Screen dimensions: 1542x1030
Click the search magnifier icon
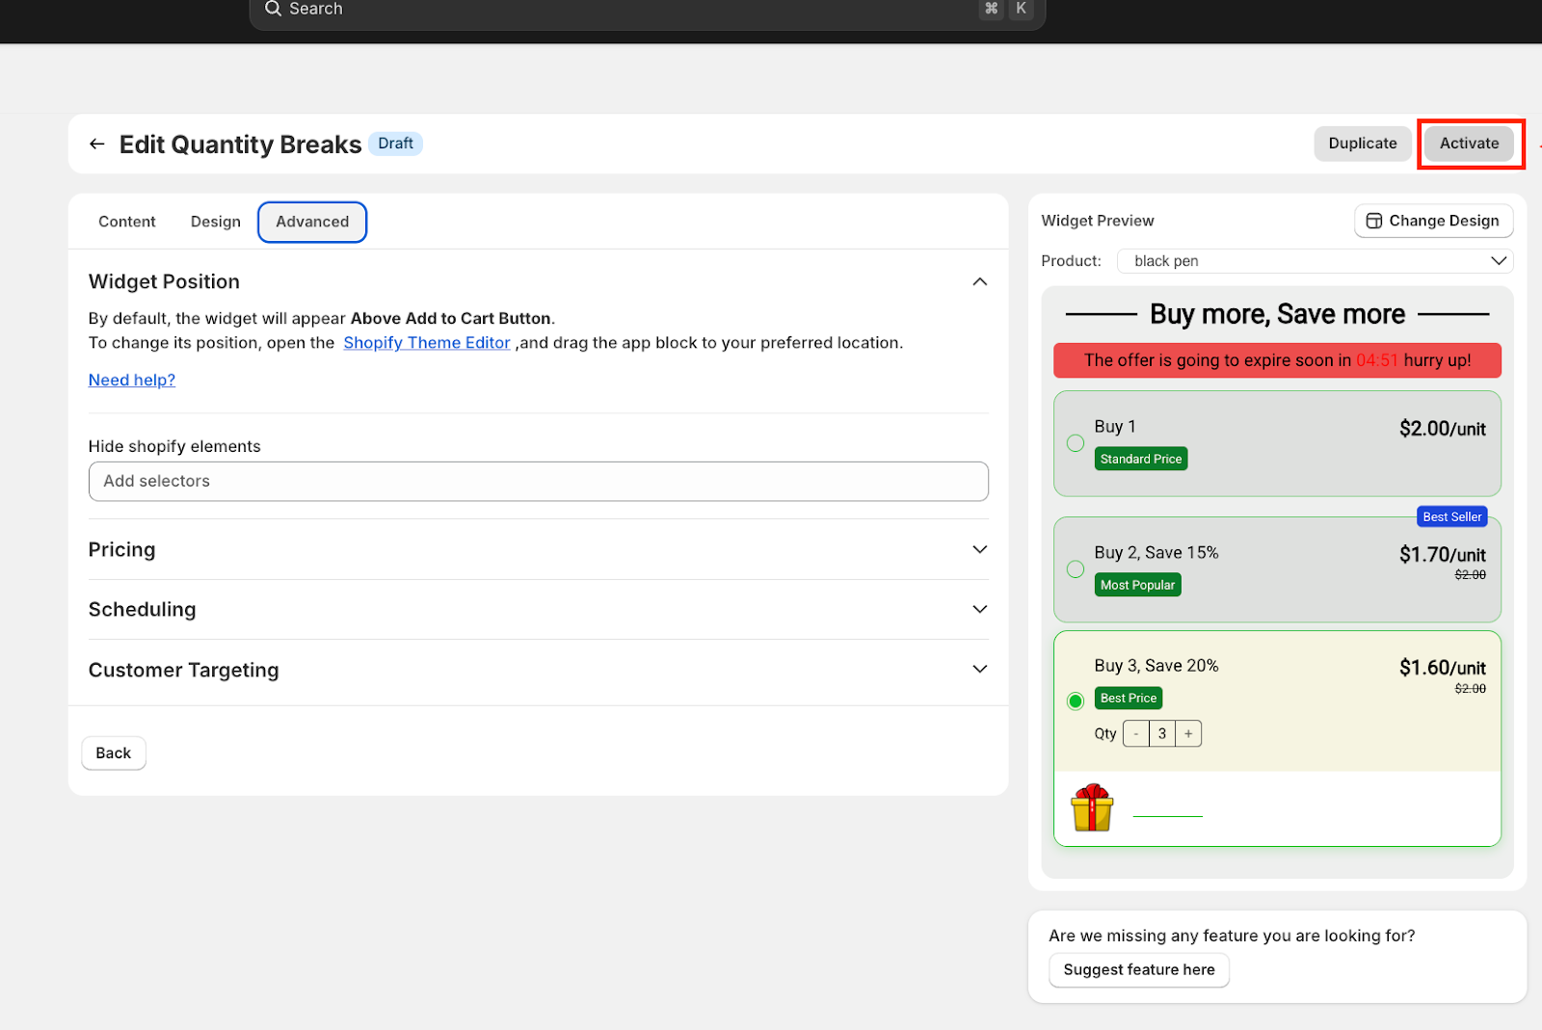(x=273, y=9)
